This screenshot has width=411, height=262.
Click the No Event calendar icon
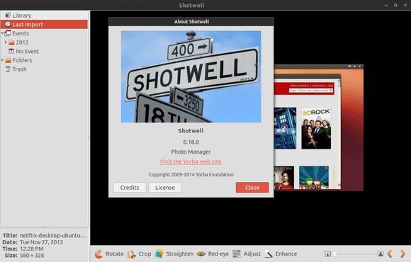11,51
